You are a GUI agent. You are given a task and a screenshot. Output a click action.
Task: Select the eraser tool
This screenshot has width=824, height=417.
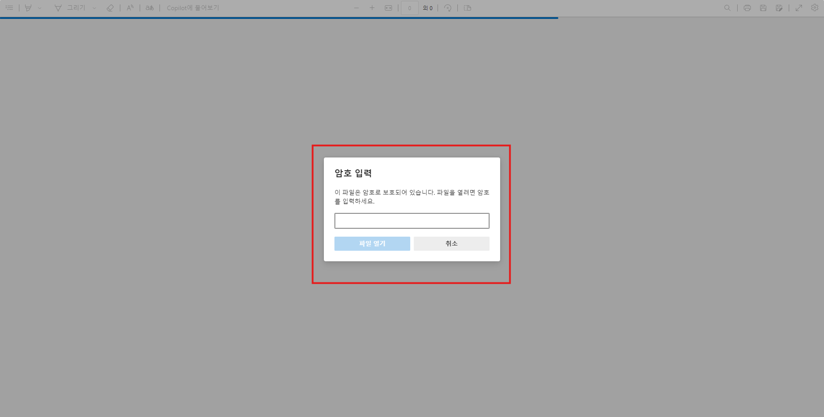click(x=110, y=7)
